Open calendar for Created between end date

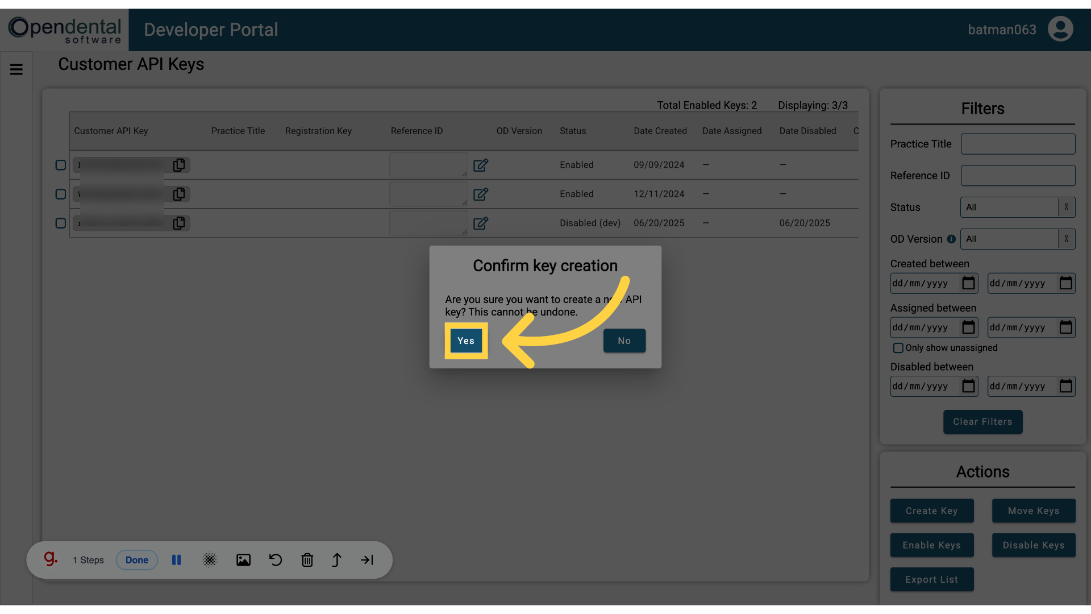[1066, 283]
